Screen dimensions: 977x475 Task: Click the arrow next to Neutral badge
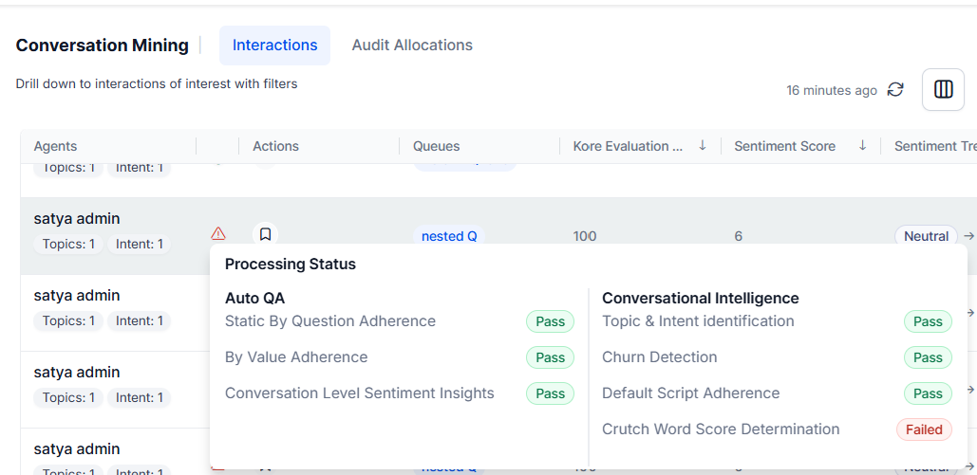coord(968,236)
